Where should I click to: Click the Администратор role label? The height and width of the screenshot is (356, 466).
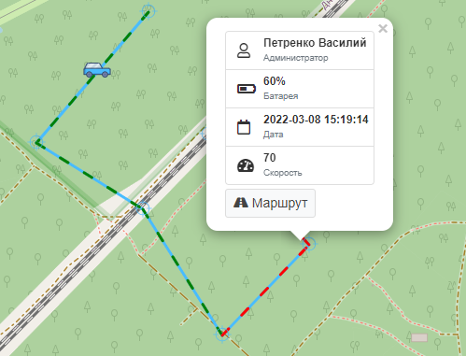click(x=296, y=58)
